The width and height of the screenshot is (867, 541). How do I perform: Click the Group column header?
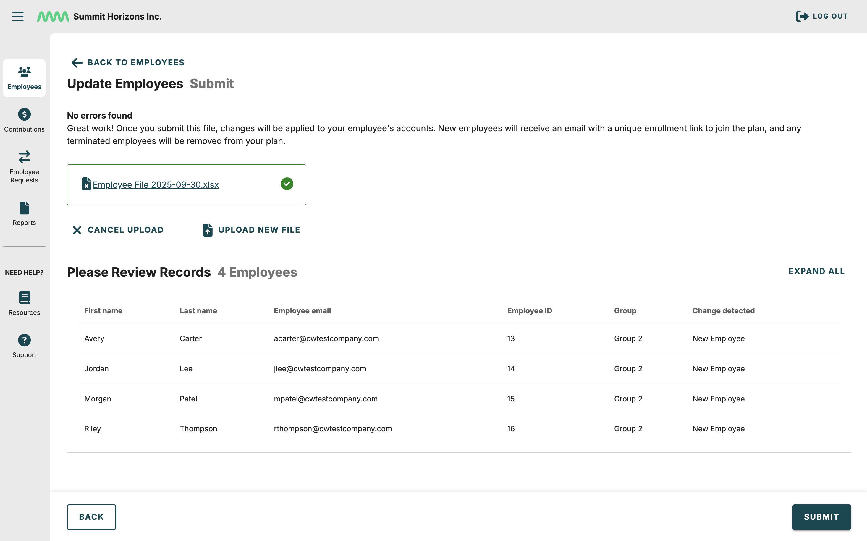[x=625, y=311]
